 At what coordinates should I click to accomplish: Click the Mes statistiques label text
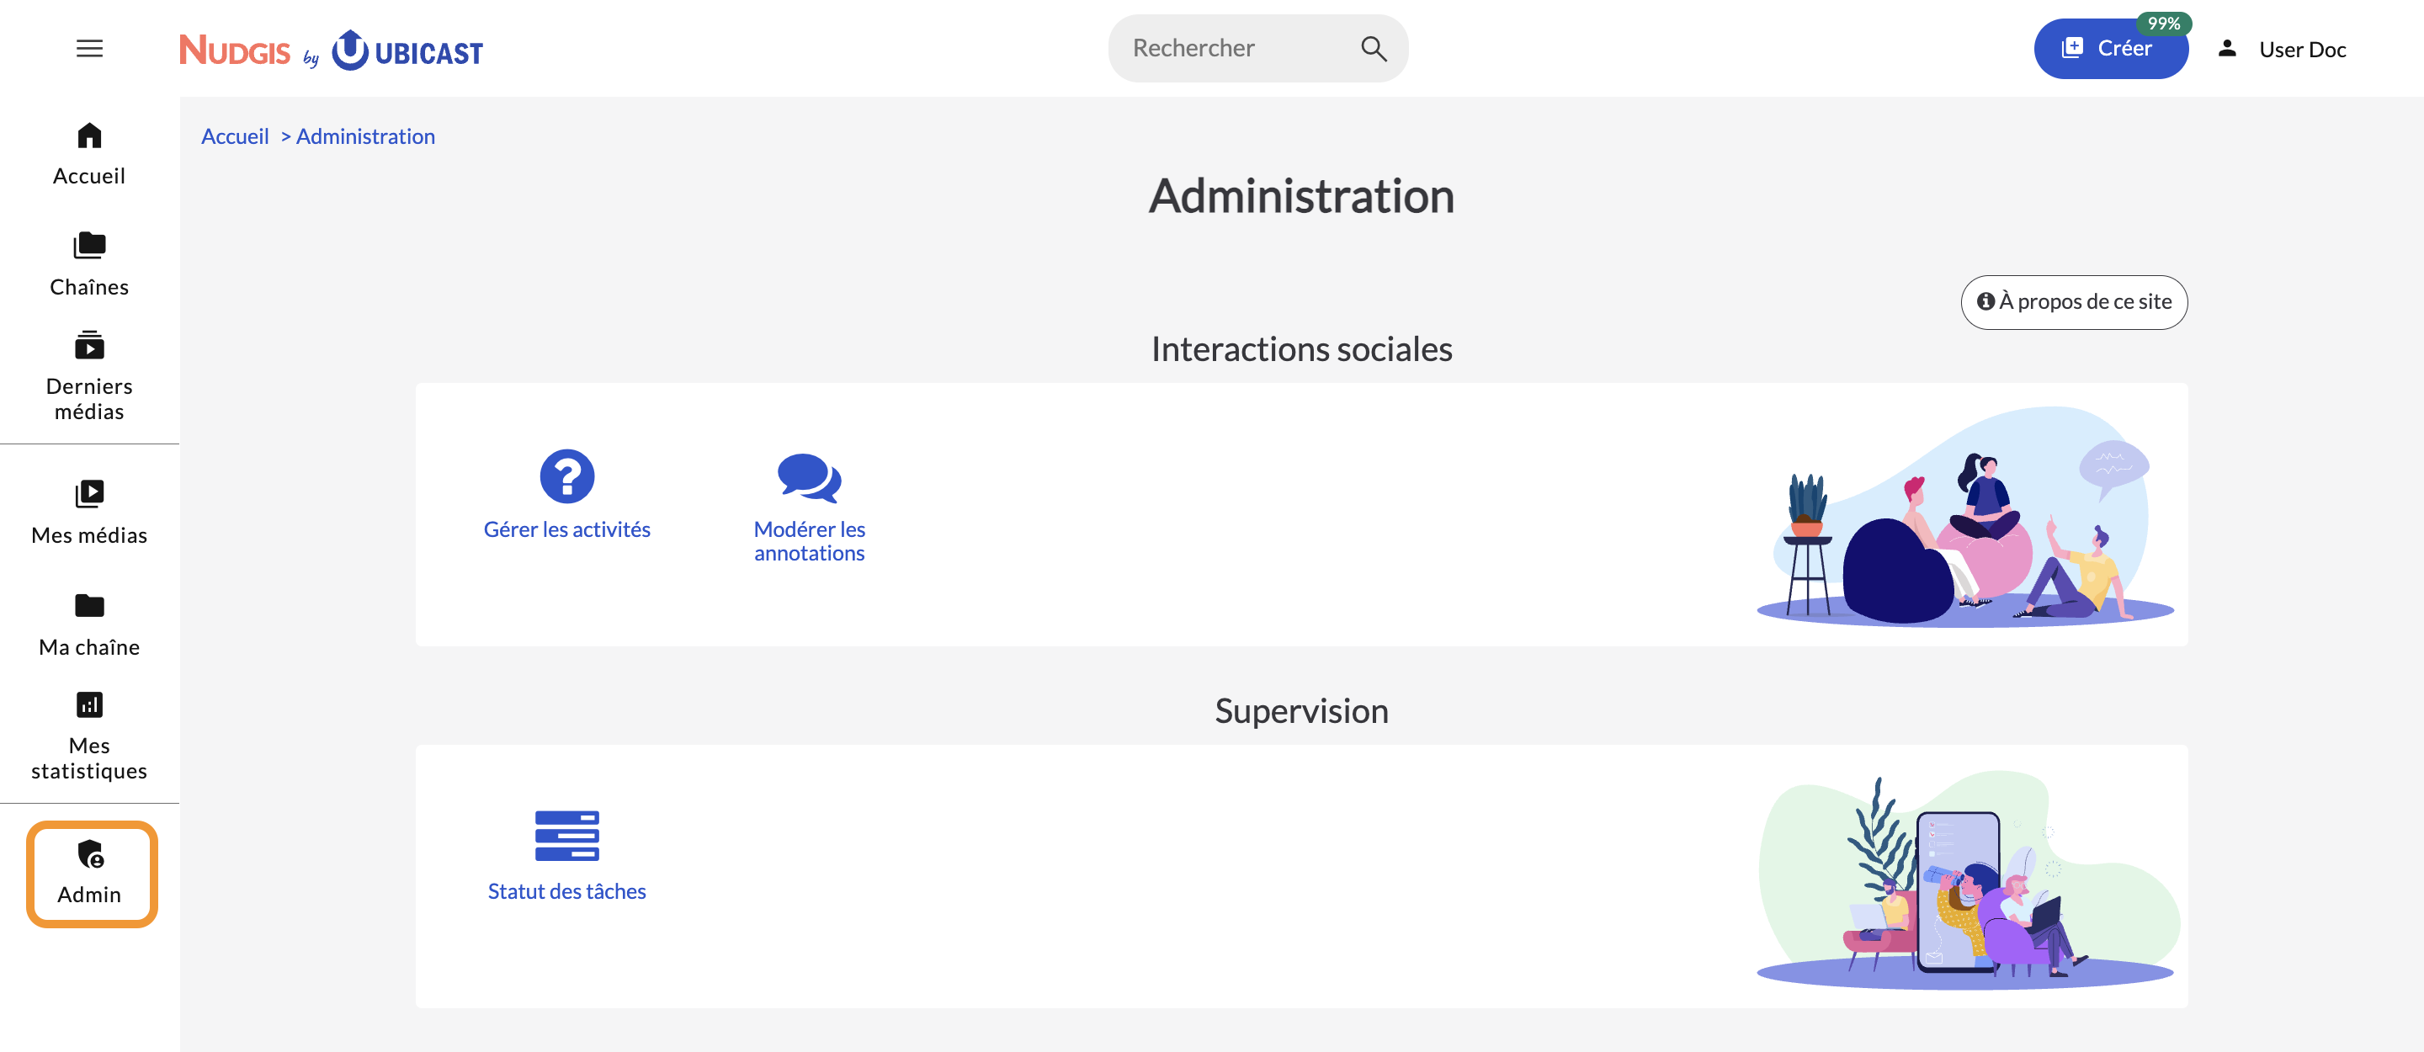pyautogui.click(x=89, y=758)
